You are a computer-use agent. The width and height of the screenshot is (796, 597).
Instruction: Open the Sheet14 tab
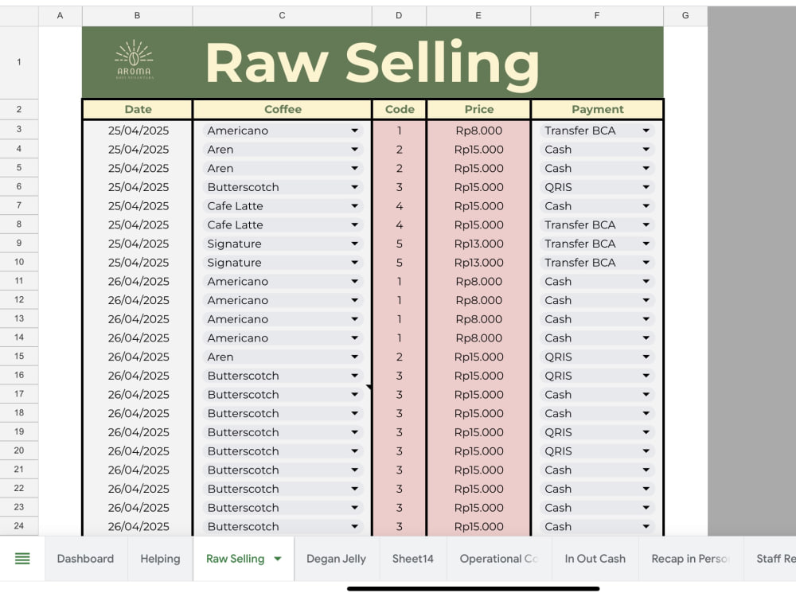pos(412,559)
